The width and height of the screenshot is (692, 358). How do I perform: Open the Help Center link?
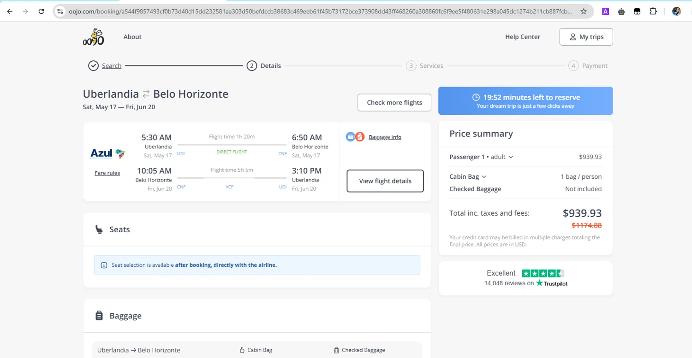tap(523, 37)
